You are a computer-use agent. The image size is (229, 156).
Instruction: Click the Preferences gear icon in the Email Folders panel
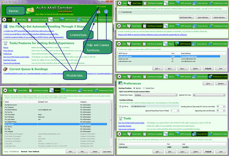tap(211, 3)
